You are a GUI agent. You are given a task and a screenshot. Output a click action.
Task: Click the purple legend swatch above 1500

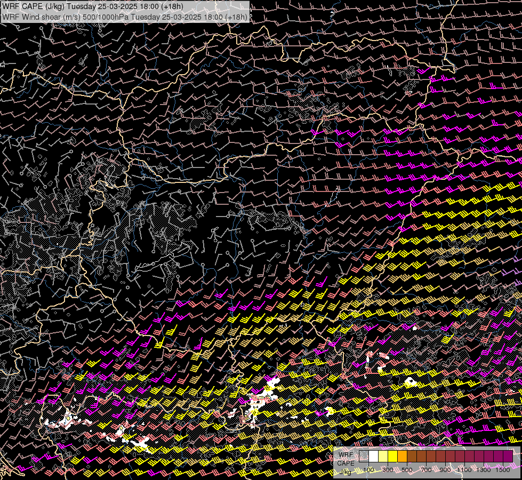508,457
